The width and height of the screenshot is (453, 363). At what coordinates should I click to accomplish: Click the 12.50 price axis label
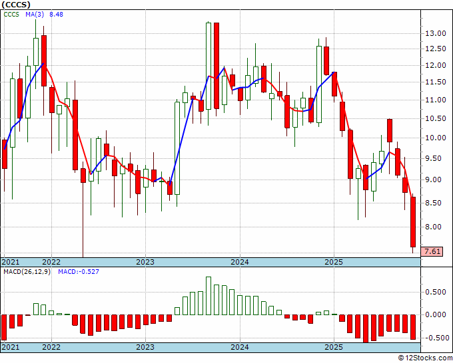tap(436, 49)
